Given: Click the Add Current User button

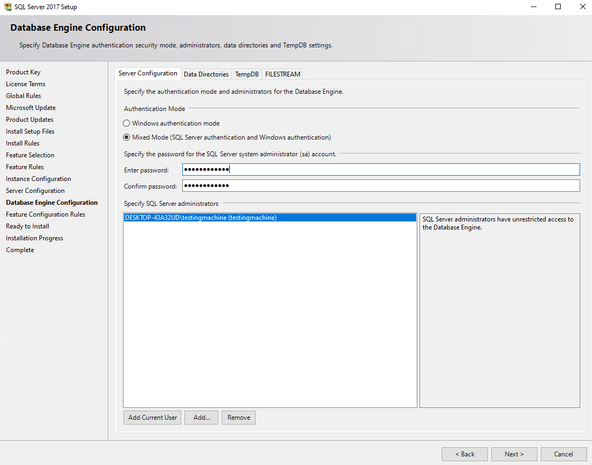Looking at the screenshot, I should (x=153, y=418).
